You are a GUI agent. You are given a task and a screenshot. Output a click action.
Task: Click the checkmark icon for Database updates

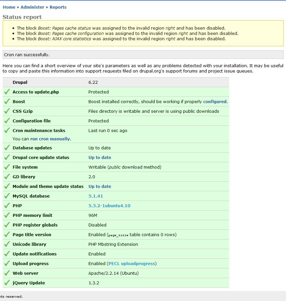click(7, 148)
